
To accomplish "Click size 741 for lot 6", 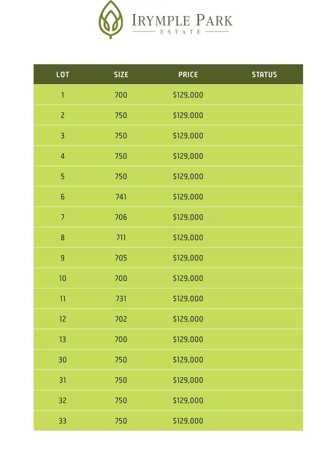I will click(x=121, y=197).
